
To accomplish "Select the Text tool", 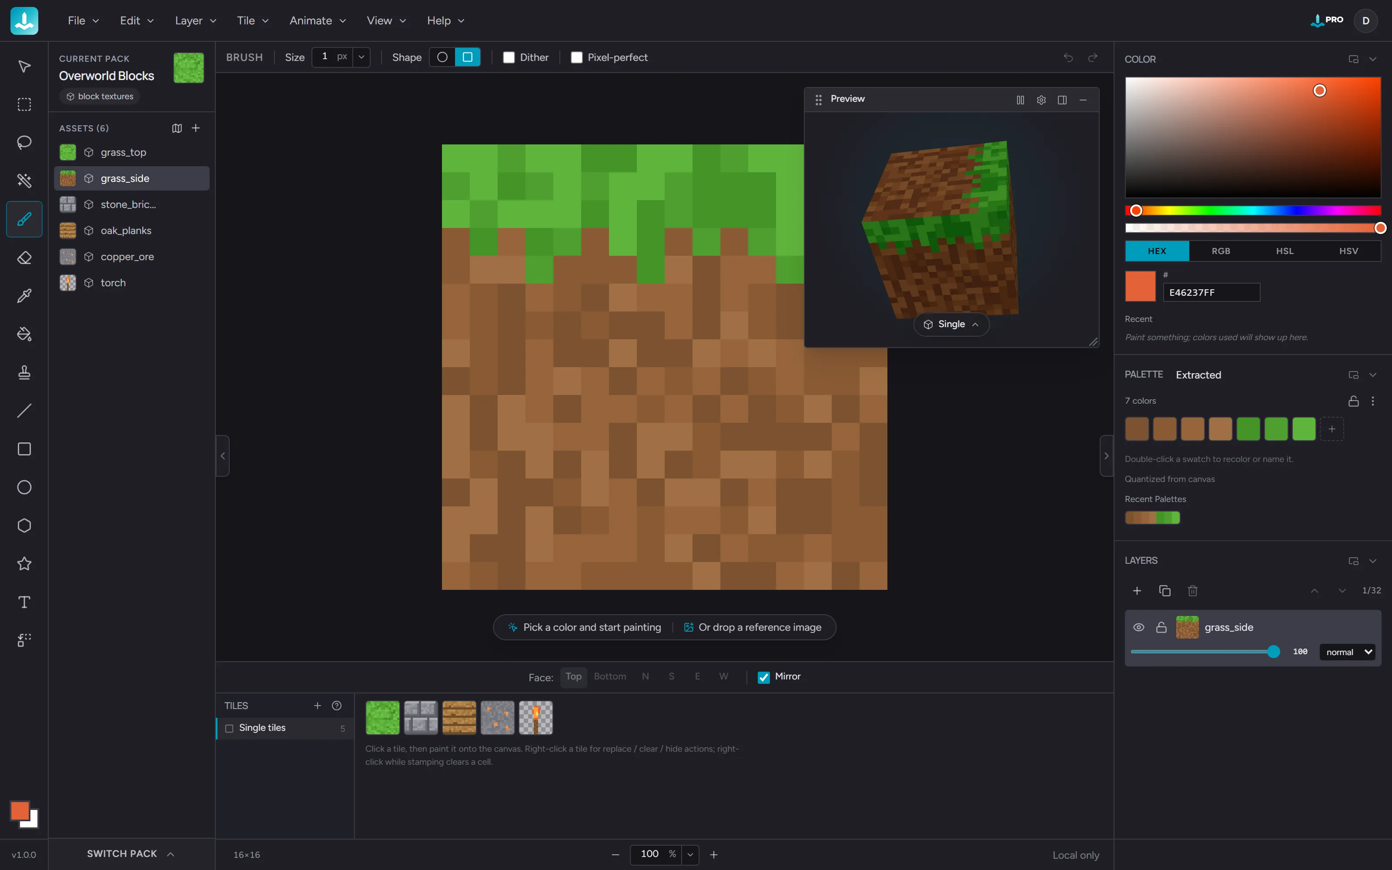I will (24, 602).
